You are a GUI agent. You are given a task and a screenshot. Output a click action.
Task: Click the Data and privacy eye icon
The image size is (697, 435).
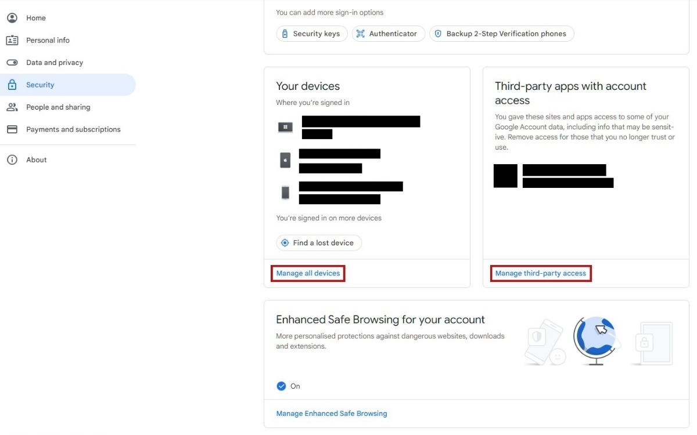coord(12,62)
